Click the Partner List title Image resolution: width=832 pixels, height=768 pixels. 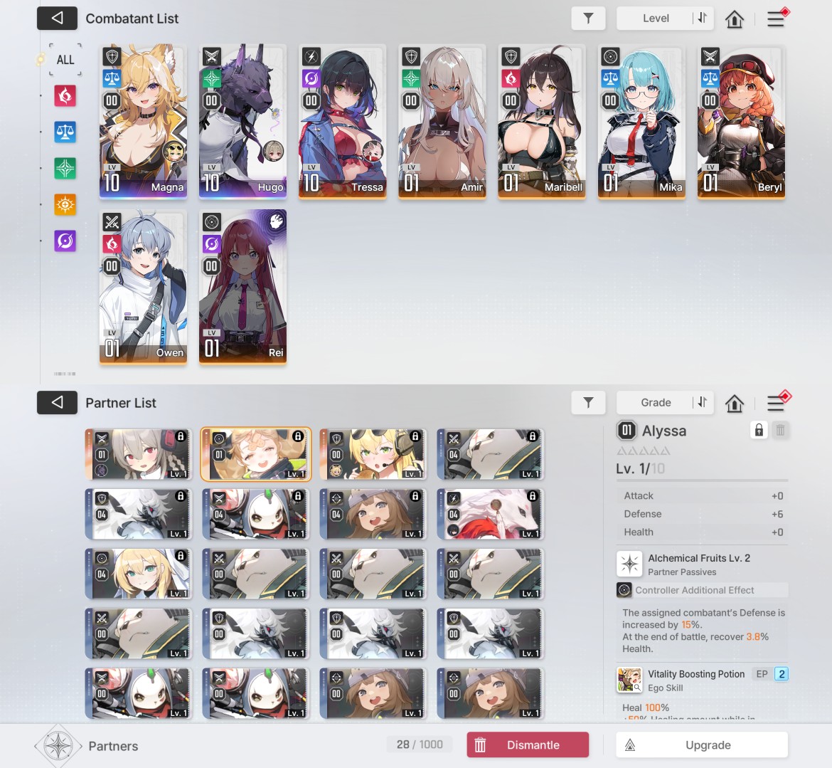pos(121,403)
